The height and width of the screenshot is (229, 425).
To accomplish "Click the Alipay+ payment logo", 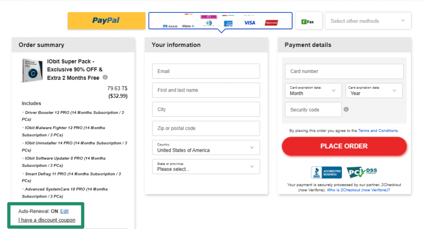I will coord(188,26).
